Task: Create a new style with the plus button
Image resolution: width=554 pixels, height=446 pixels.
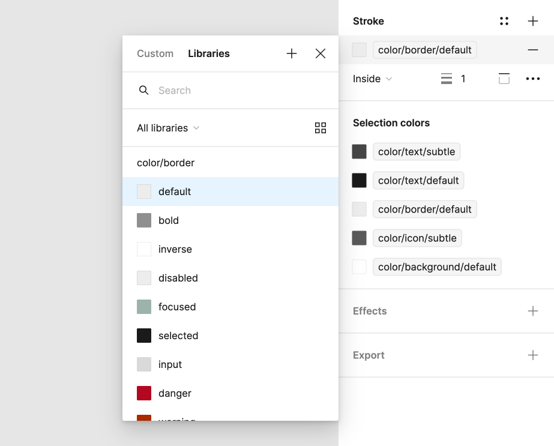Action: [292, 53]
